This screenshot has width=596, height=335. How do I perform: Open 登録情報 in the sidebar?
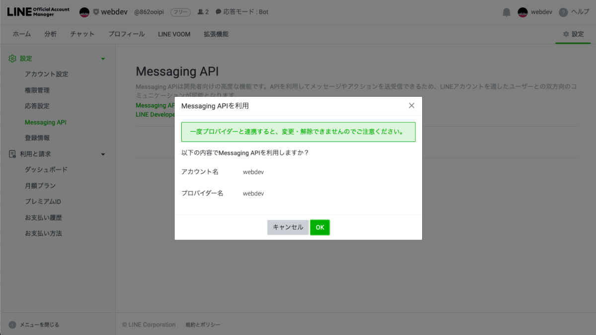pos(37,138)
